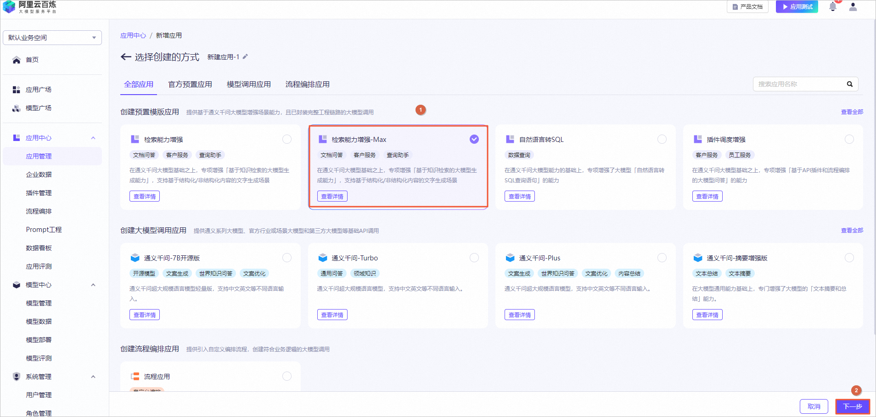Screen dimensions: 876x417
Task: Click the 通义千问-Plus model icon
Action: [510, 258]
